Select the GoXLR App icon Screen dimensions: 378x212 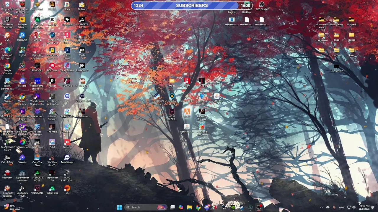coord(7,113)
